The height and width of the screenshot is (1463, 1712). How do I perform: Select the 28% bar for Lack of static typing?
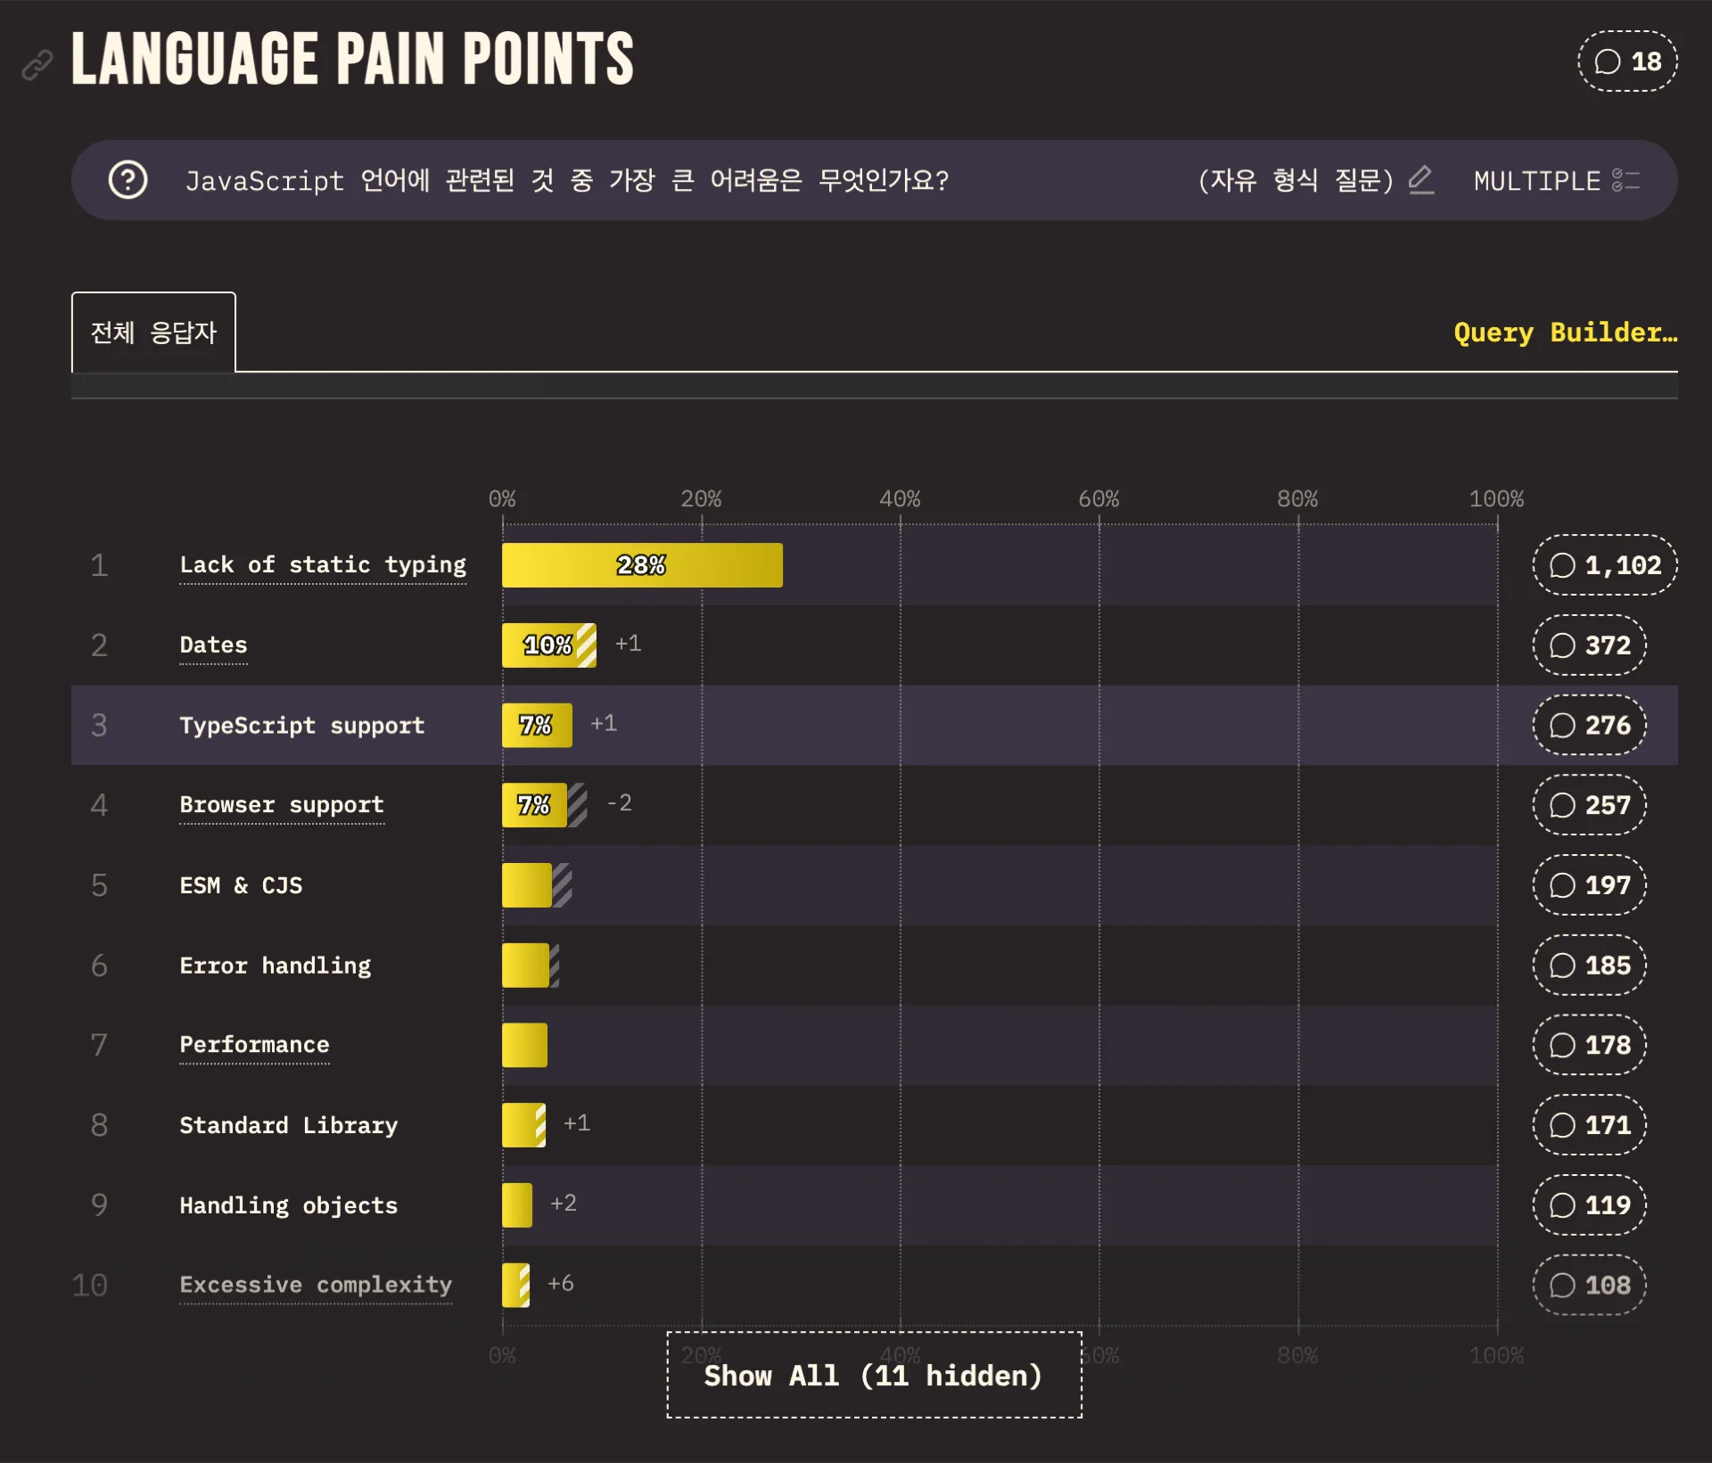point(642,564)
